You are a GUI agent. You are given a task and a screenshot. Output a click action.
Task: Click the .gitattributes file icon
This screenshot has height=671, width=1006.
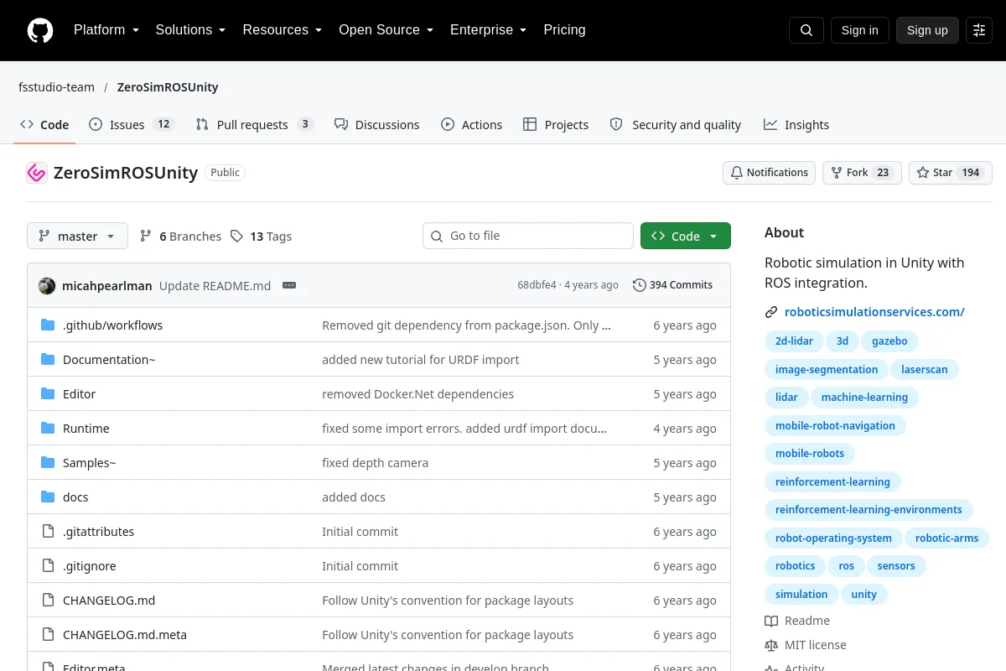(48, 532)
